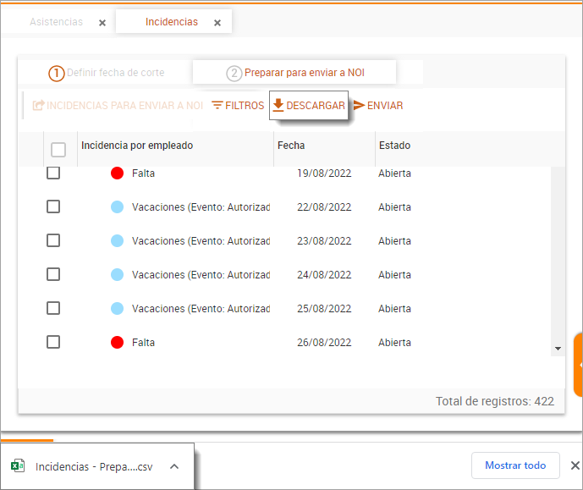This screenshot has height=490, width=583.
Task: Close the Incidencias tab with its X
Action: tap(217, 23)
